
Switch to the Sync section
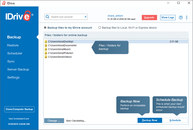click(11, 62)
